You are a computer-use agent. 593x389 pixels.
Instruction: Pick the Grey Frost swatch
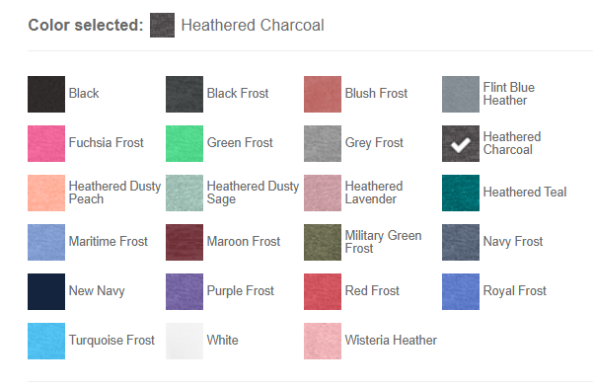coord(323,143)
